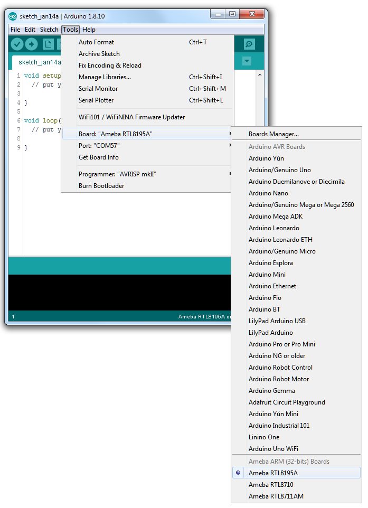Launch WiFi101 / WiFiNINA Firmware Updater
368x508 pixels.
(147, 117)
